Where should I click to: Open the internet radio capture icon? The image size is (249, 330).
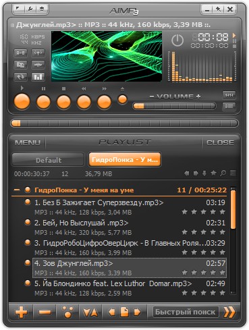point(38,53)
